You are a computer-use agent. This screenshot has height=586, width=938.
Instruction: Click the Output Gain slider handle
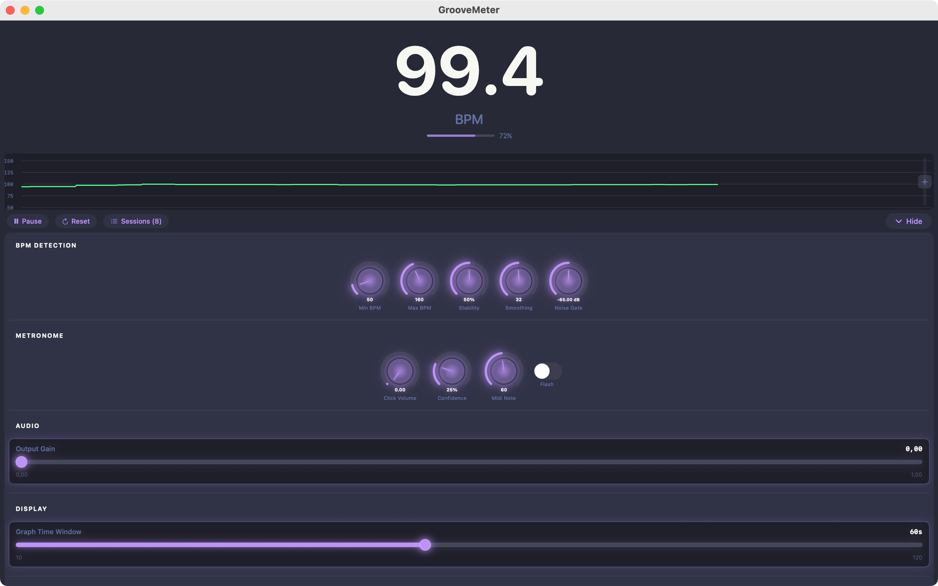tap(22, 462)
